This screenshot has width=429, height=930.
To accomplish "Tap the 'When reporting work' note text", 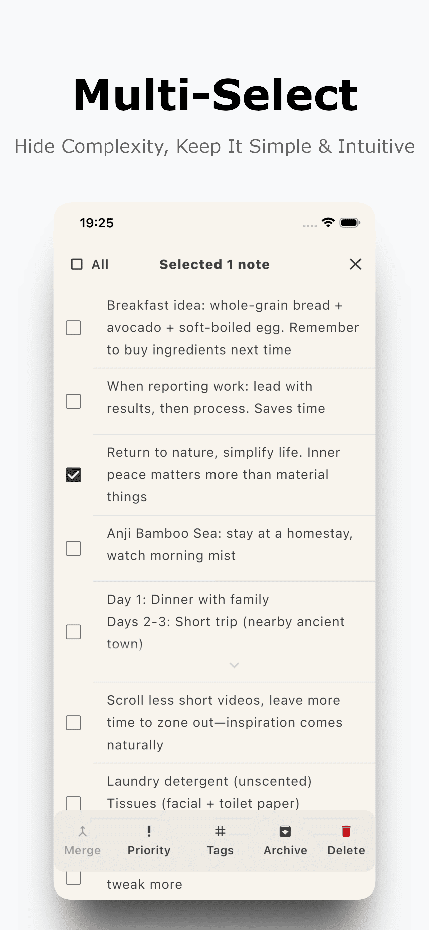I will click(x=216, y=397).
